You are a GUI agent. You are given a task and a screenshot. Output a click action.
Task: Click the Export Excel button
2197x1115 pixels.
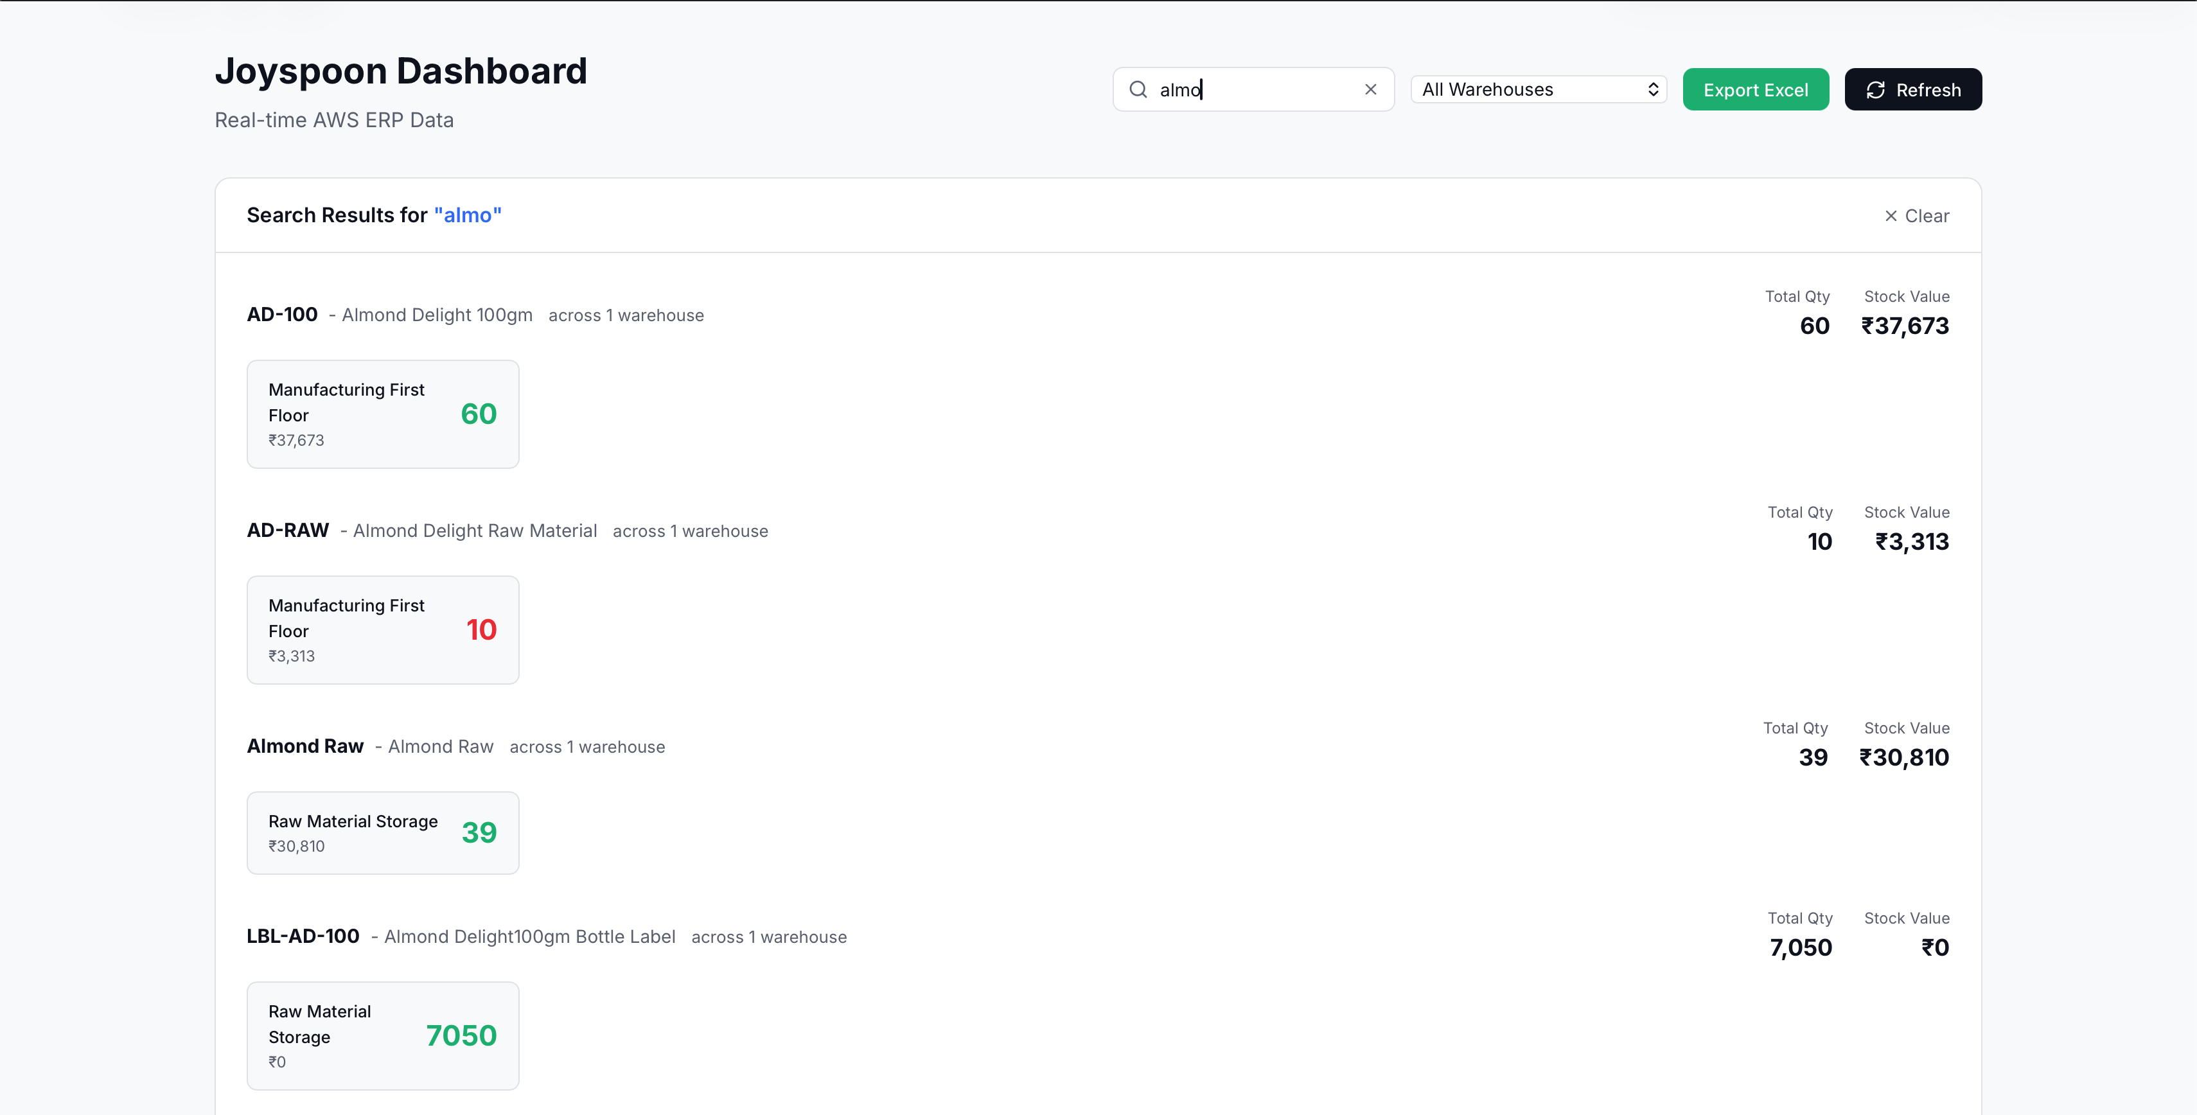tap(1755, 89)
